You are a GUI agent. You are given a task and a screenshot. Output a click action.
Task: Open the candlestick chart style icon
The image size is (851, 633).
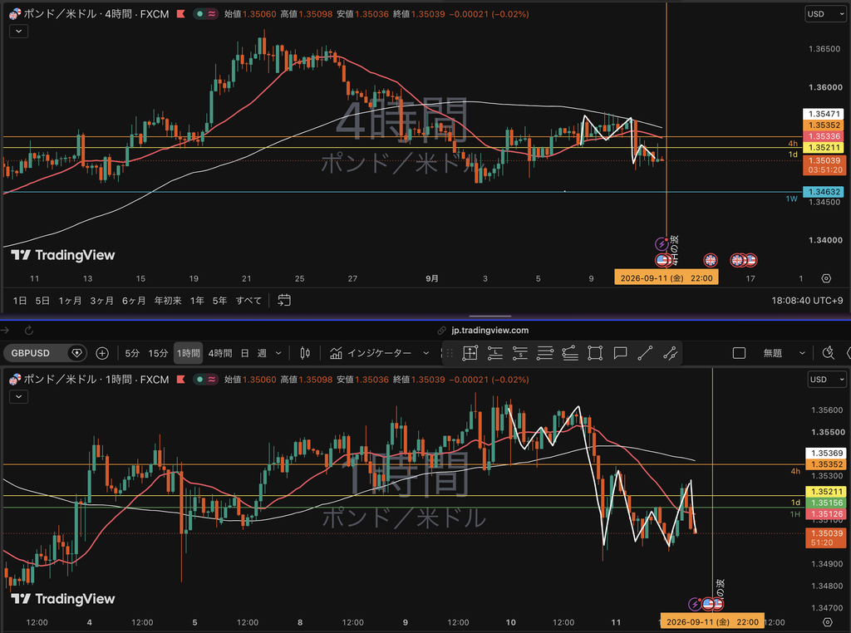(x=305, y=354)
